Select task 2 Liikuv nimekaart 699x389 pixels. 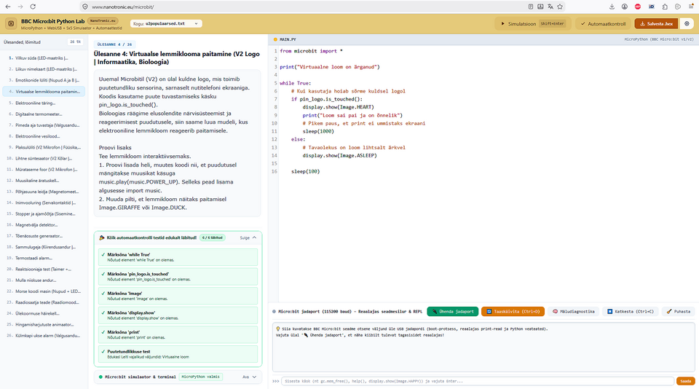[44, 69]
